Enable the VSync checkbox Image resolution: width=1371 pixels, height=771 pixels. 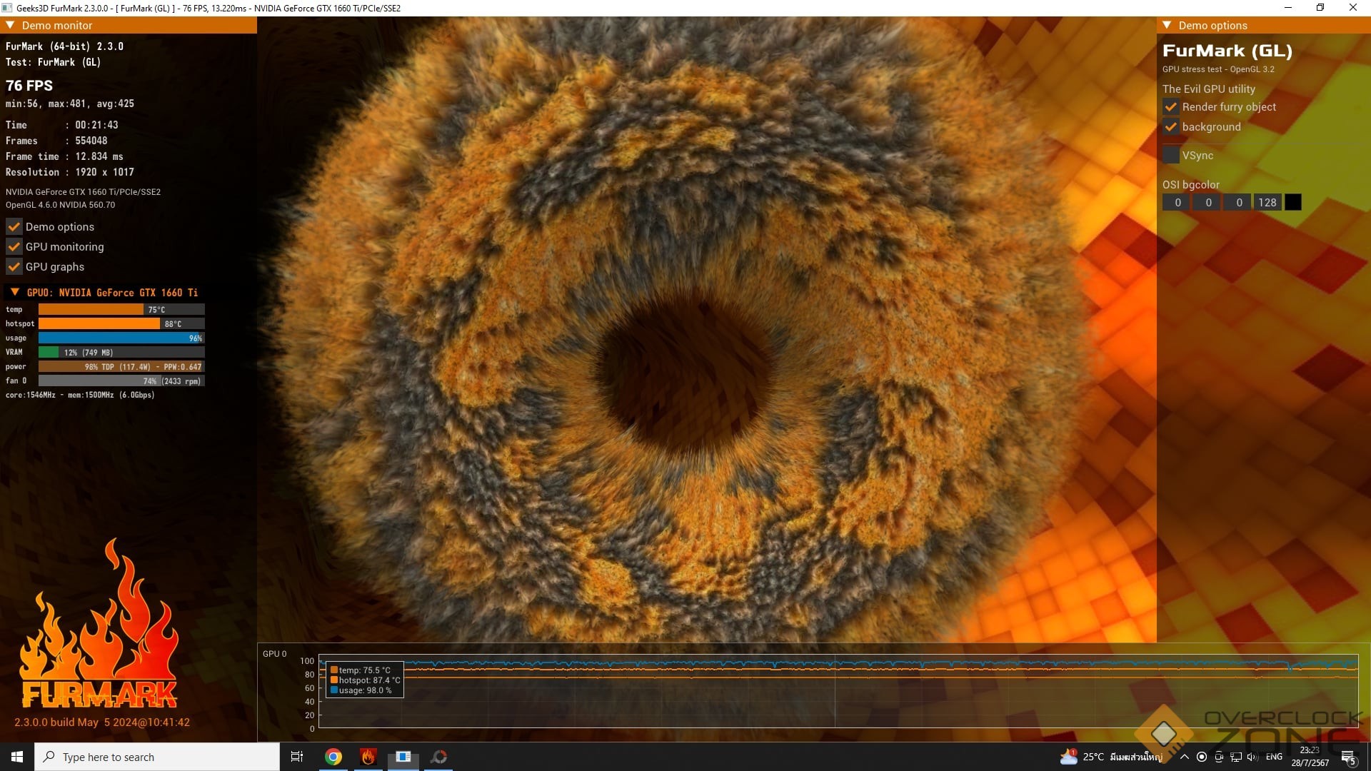point(1171,155)
